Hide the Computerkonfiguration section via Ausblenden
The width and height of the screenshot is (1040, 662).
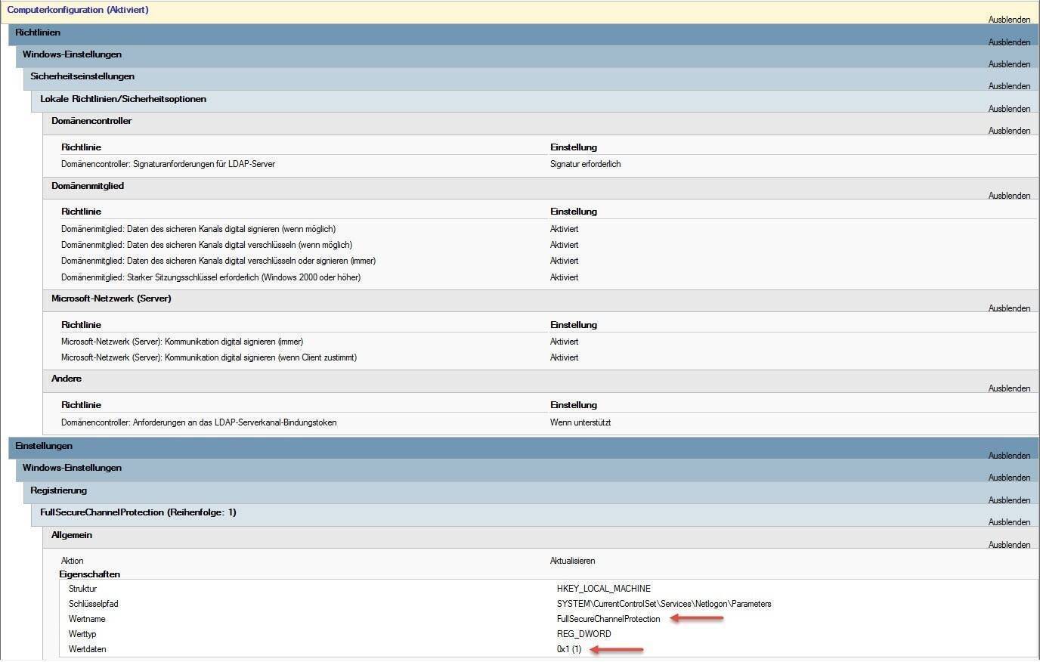[1008, 20]
